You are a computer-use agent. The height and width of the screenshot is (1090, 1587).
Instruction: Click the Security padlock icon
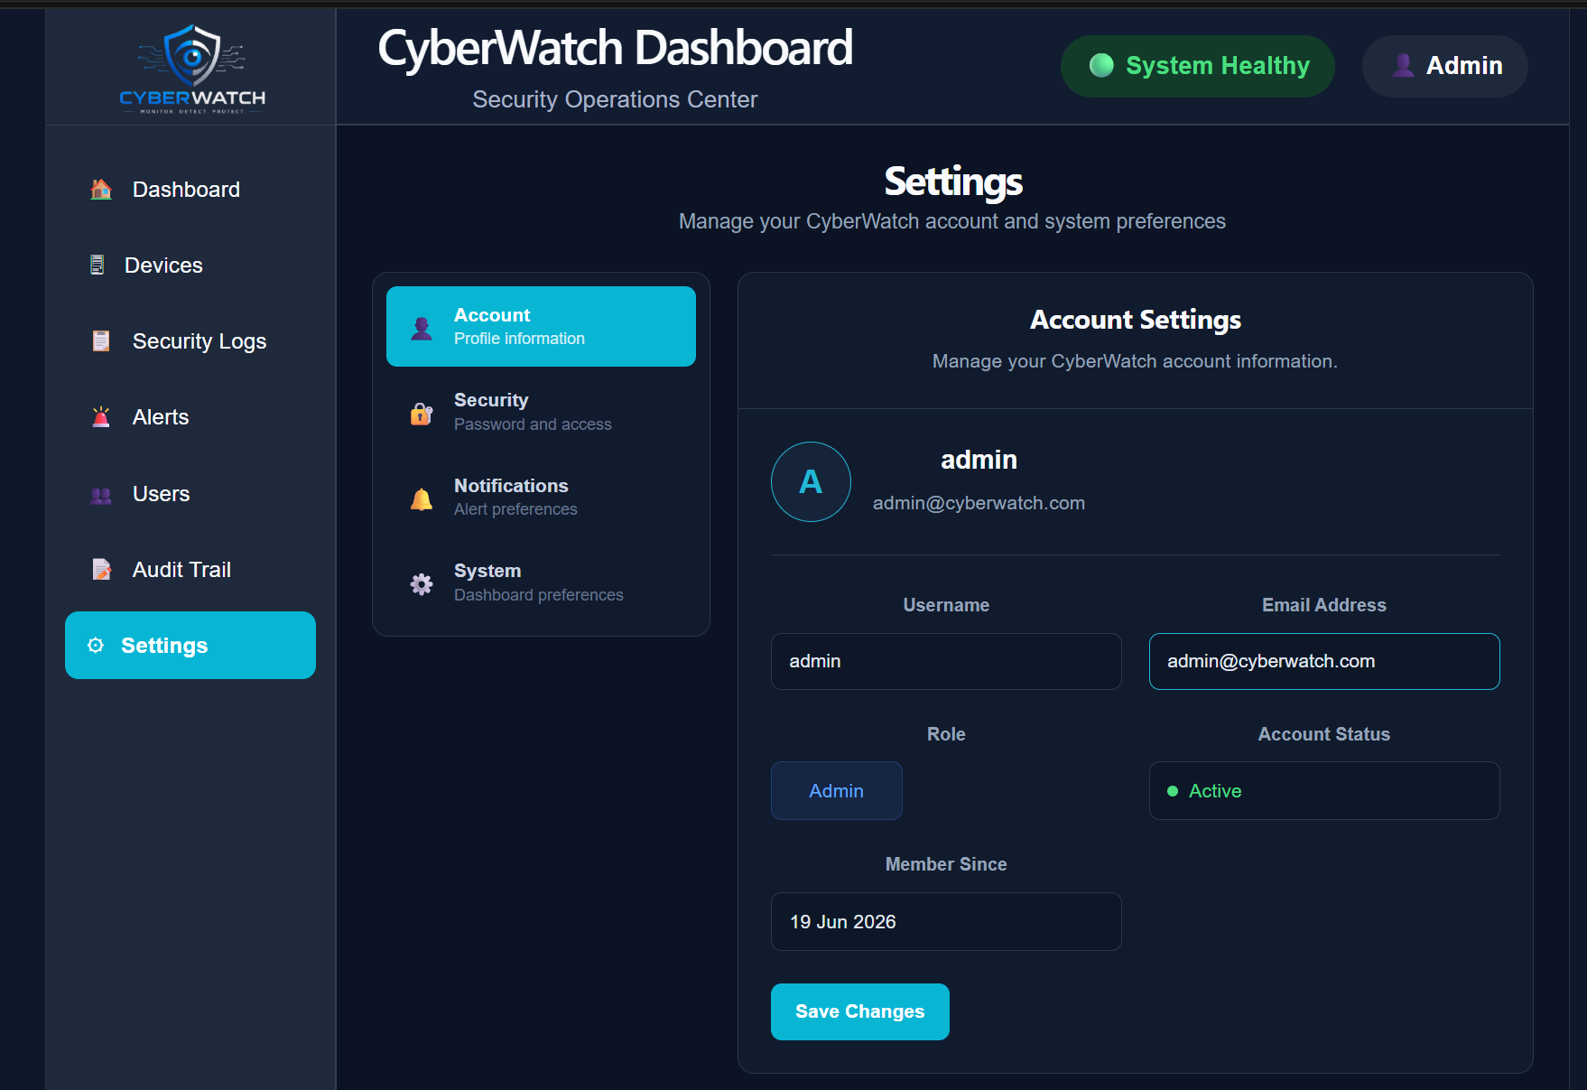[422, 413]
